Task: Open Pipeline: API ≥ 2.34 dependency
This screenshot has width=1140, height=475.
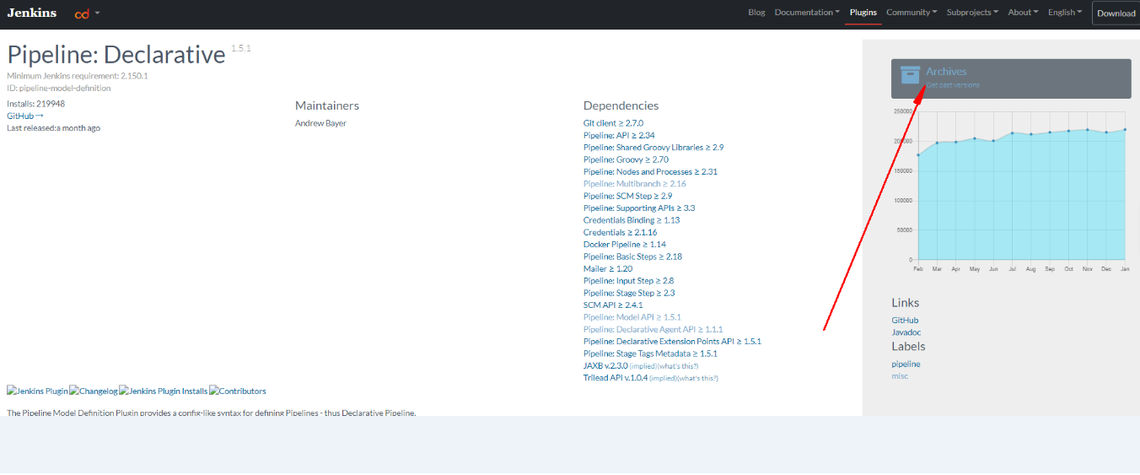Action: click(619, 135)
